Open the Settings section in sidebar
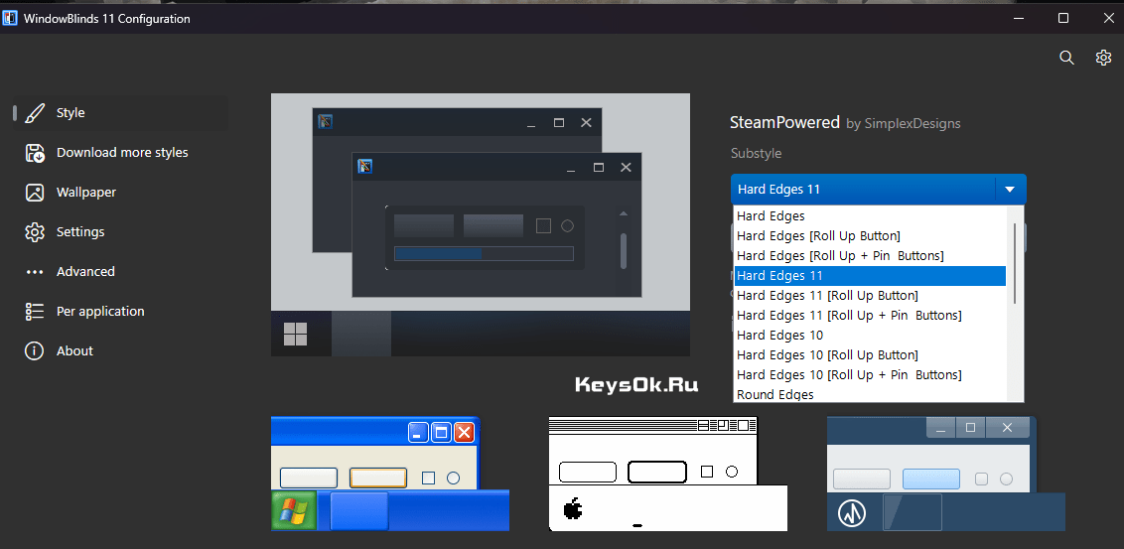This screenshot has width=1124, height=549. coord(80,232)
